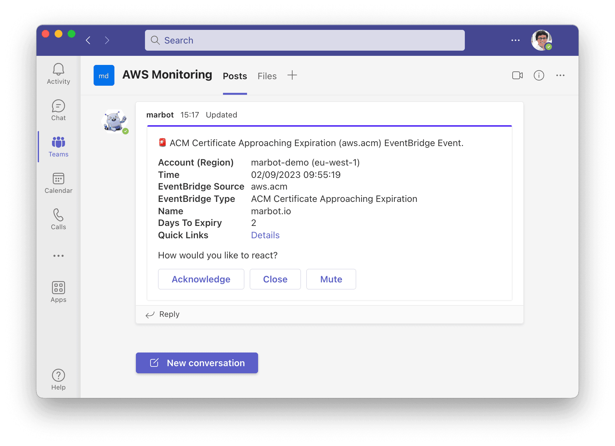
Task: Click the 15:17 message timestamp
Action: click(x=190, y=115)
